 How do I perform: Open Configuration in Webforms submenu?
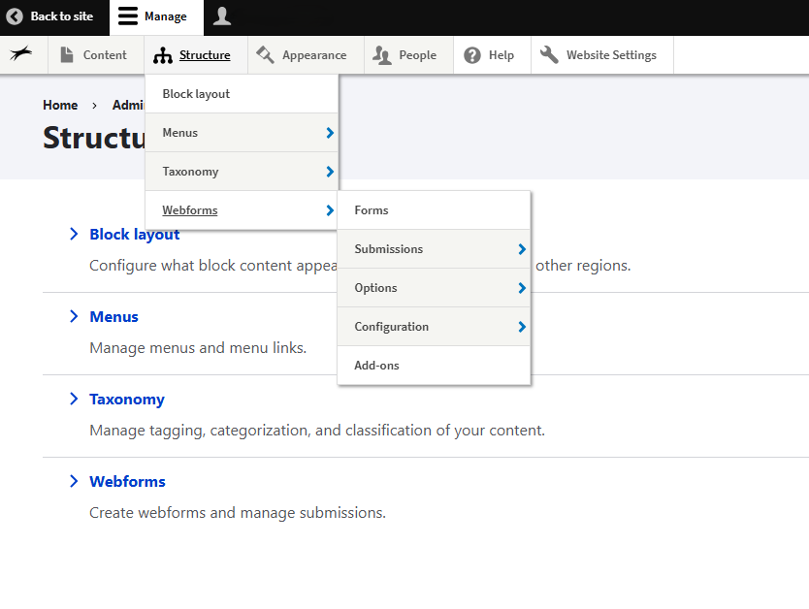434,327
